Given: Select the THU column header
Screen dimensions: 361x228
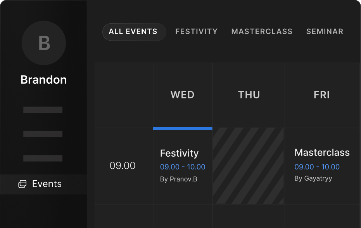Looking at the screenshot, I should click(x=249, y=95).
